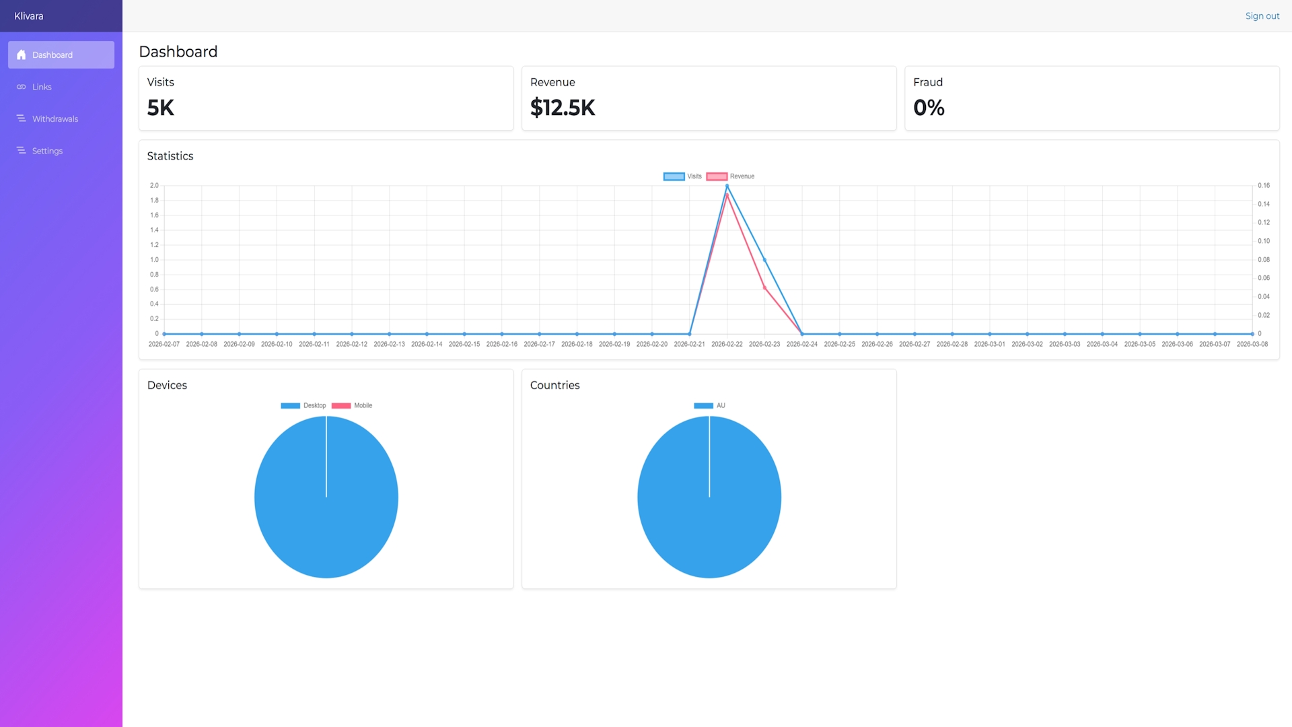Click the Settings sidebar icon

point(22,151)
